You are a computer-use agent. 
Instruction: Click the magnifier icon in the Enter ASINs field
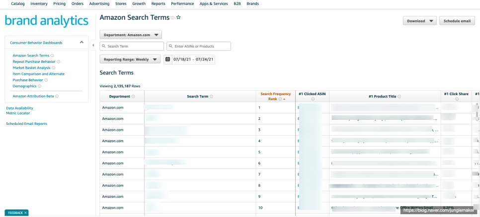click(171, 47)
